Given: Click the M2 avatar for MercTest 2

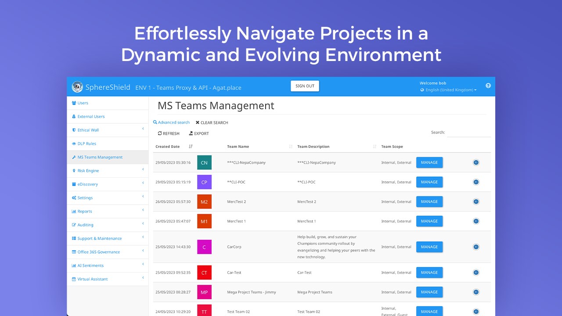Looking at the screenshot, I should coord(204,201).
